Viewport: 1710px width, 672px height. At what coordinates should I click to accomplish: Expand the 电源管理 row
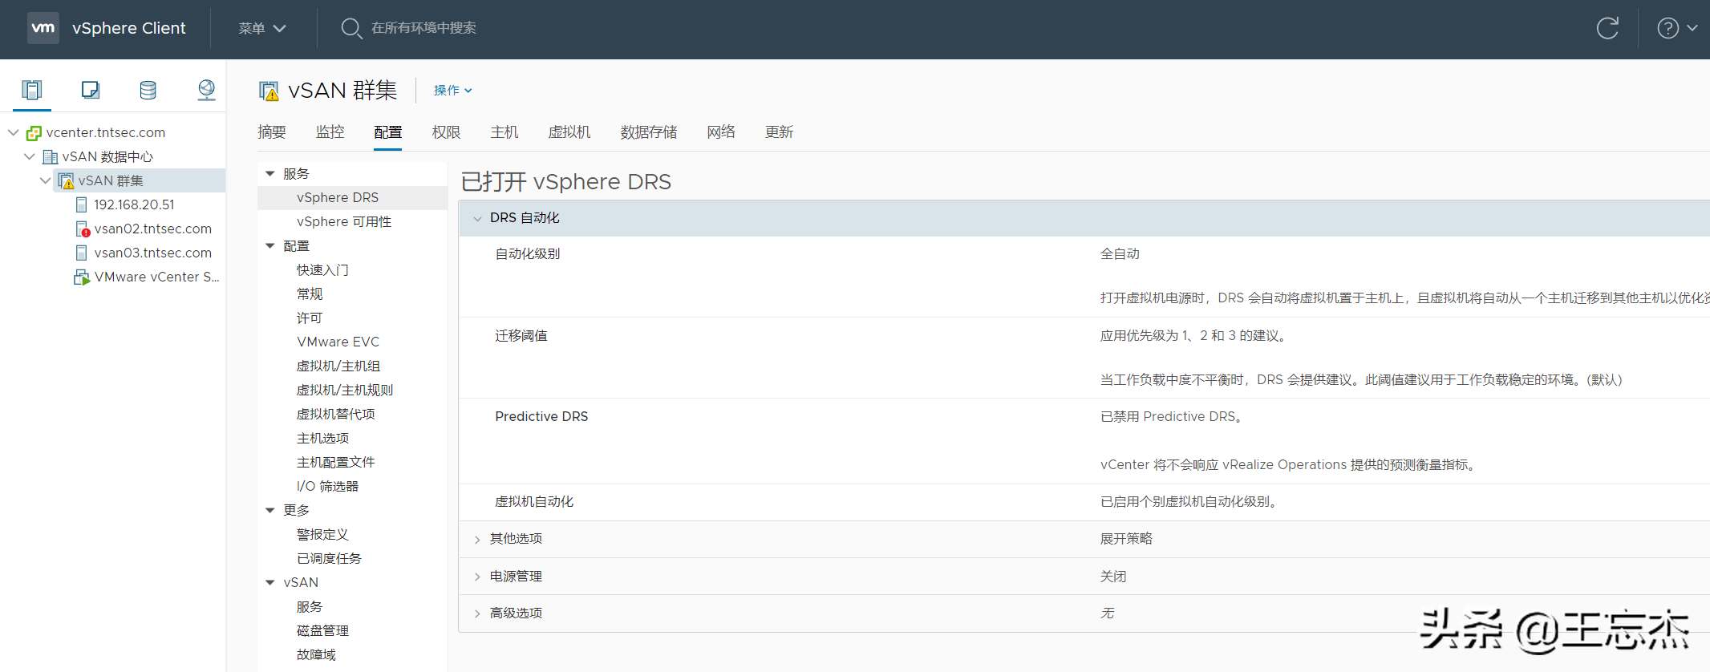(478, 577)
